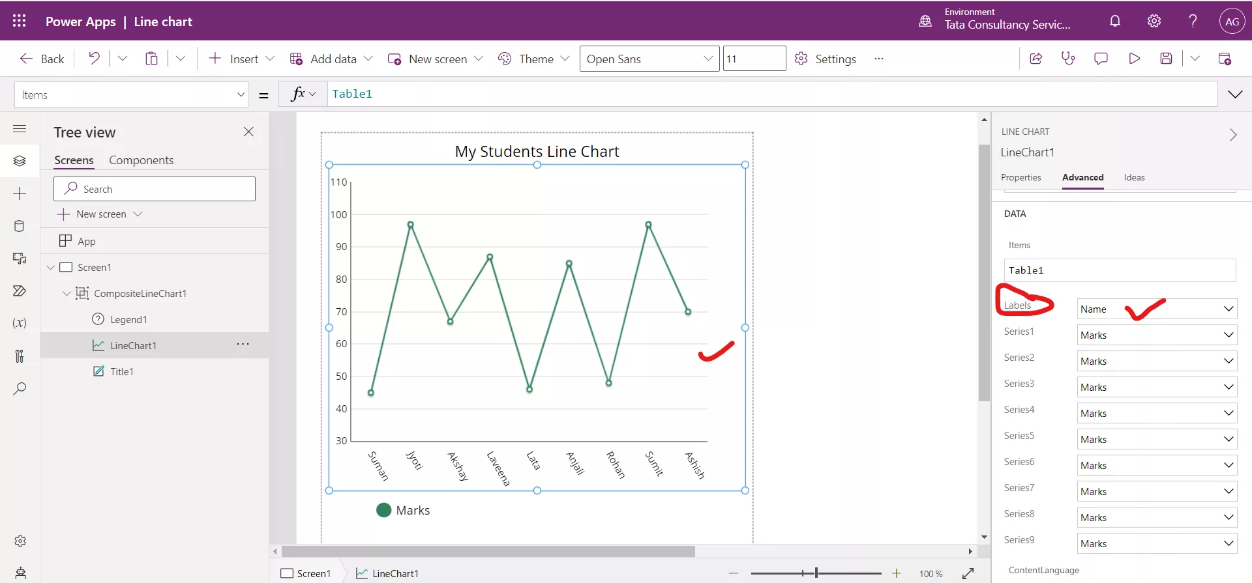
Task: Open the virtual agent icon at bottom left
Action: tap(20, 573)
